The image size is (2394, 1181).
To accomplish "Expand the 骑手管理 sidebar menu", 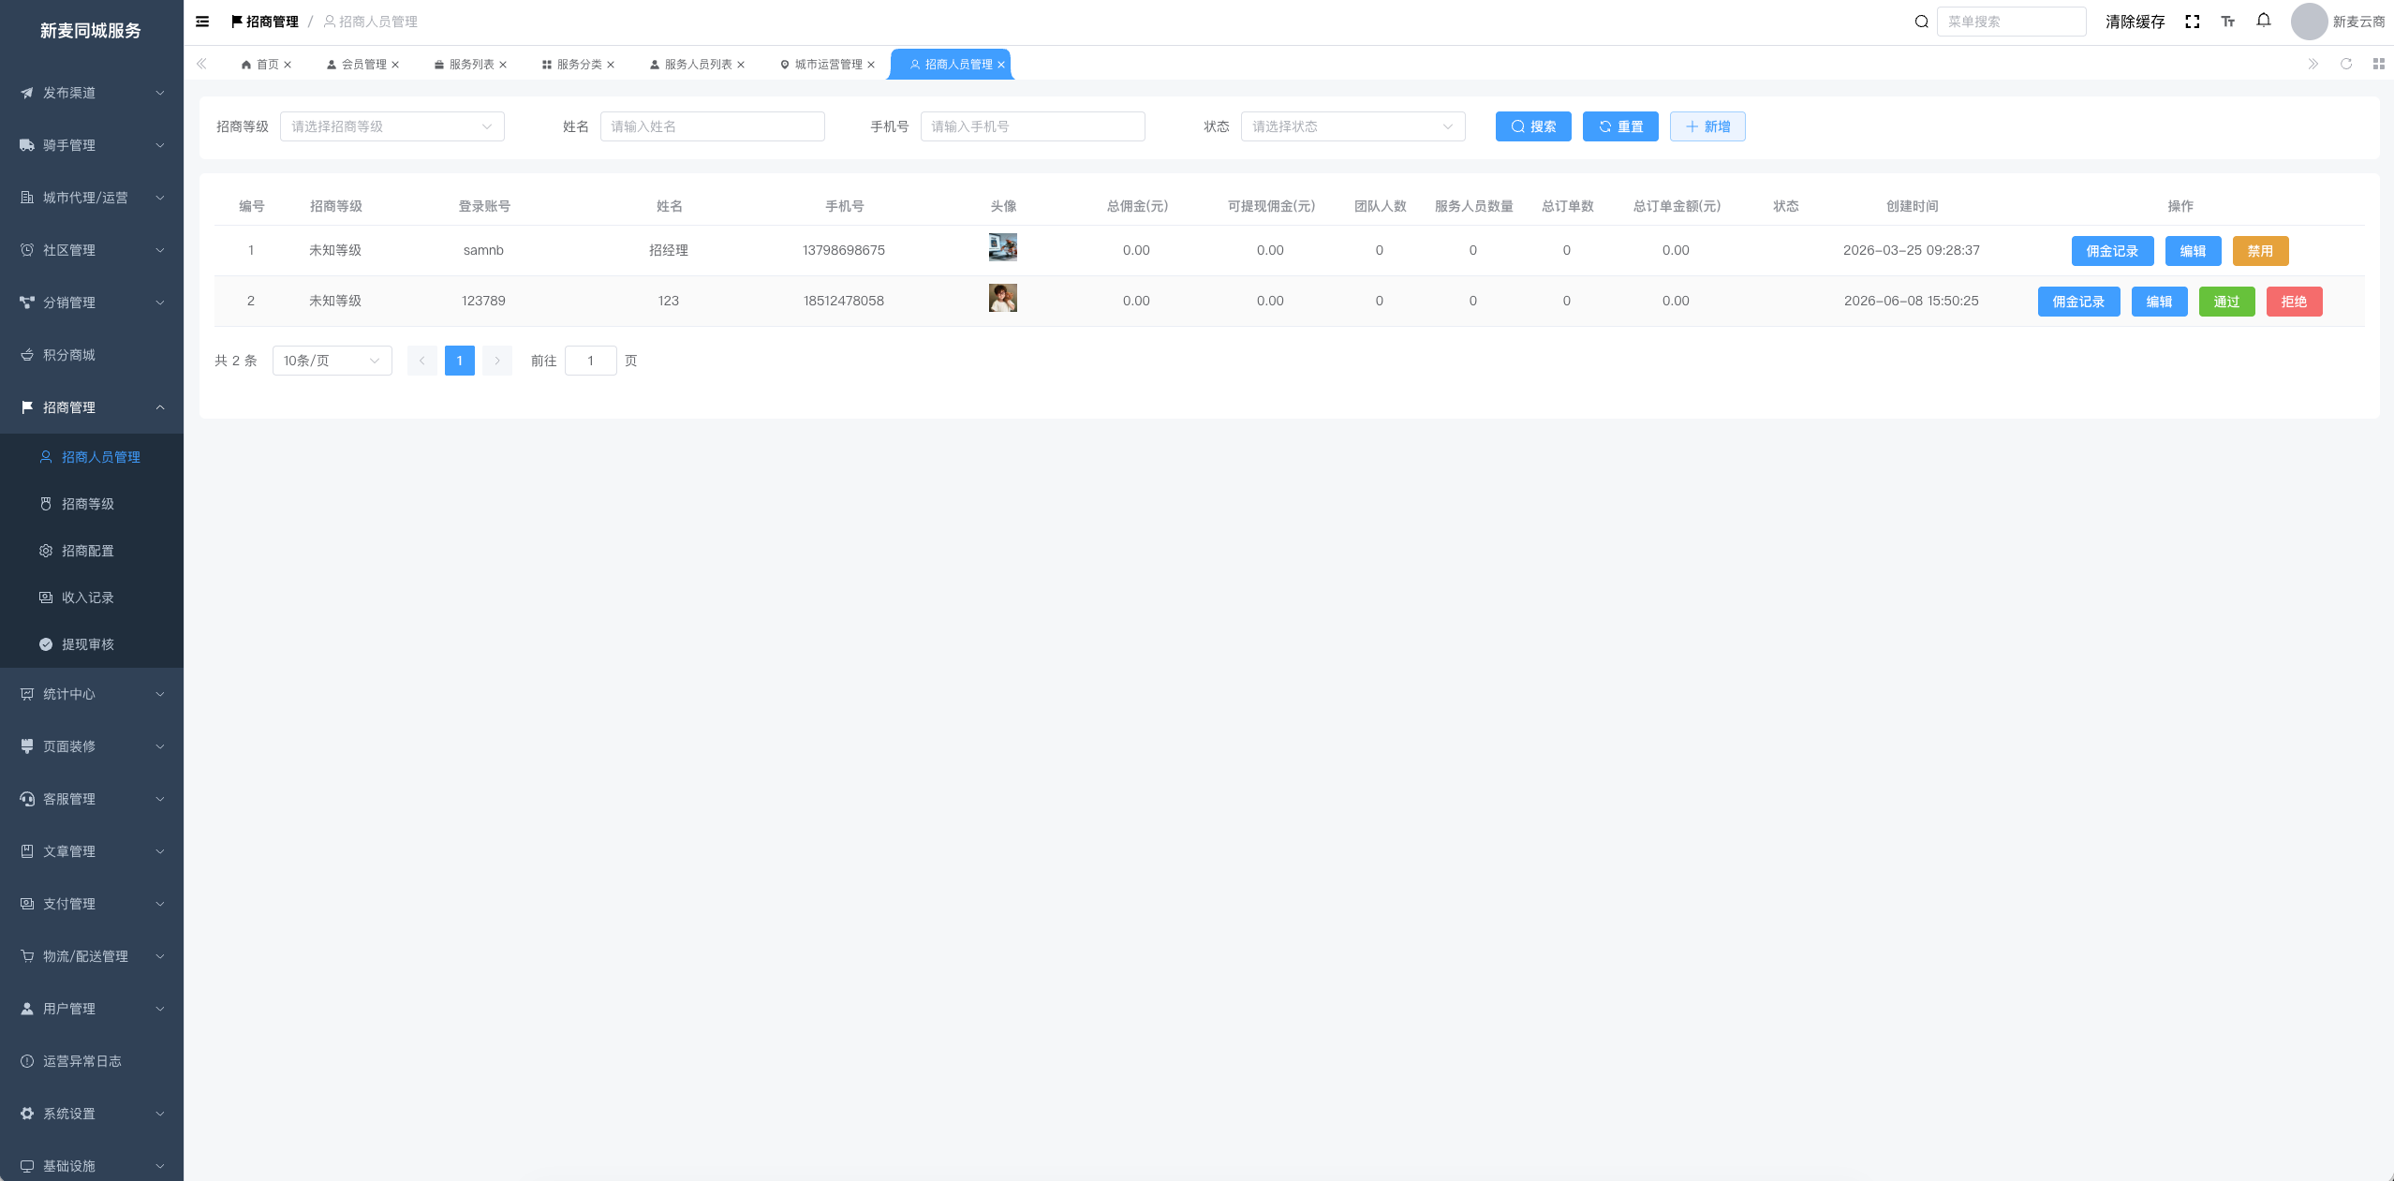I will tap(92, 145).
